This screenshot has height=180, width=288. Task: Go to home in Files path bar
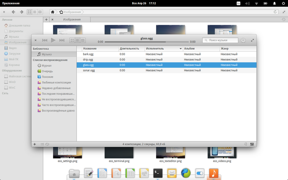coord(53,12)
